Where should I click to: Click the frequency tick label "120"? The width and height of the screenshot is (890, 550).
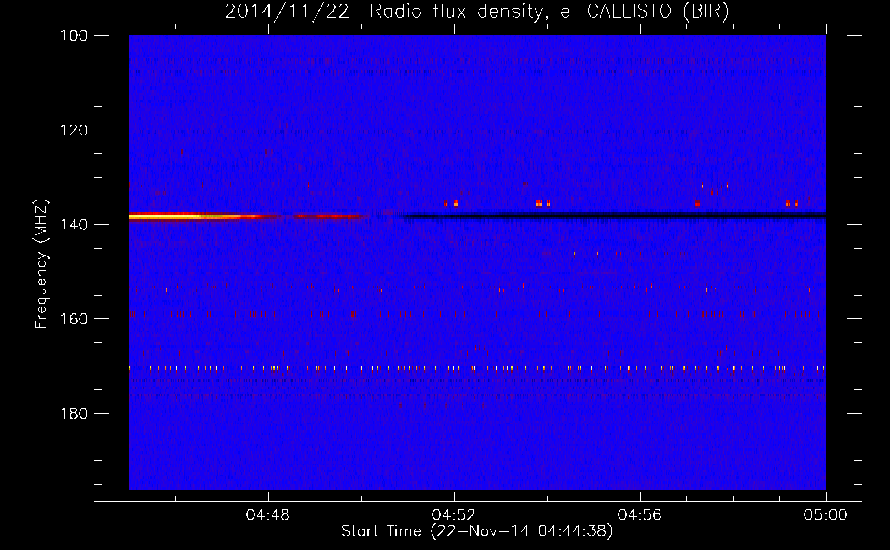(75, 130)
